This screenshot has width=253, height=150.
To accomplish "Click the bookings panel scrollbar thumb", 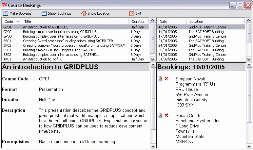I will coord(249,95).
